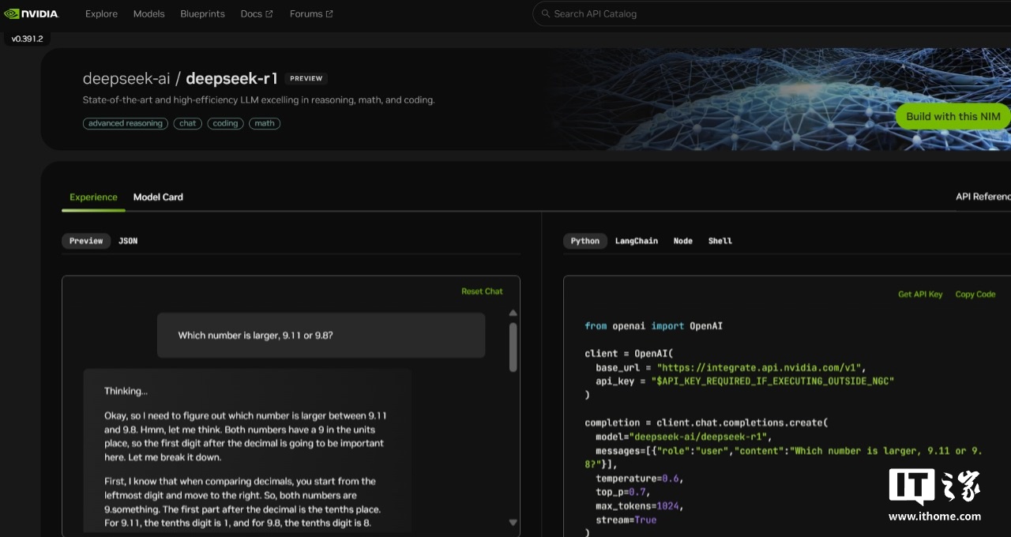
Task: Click chat scroll up arrow
Action: pos(513,313)
